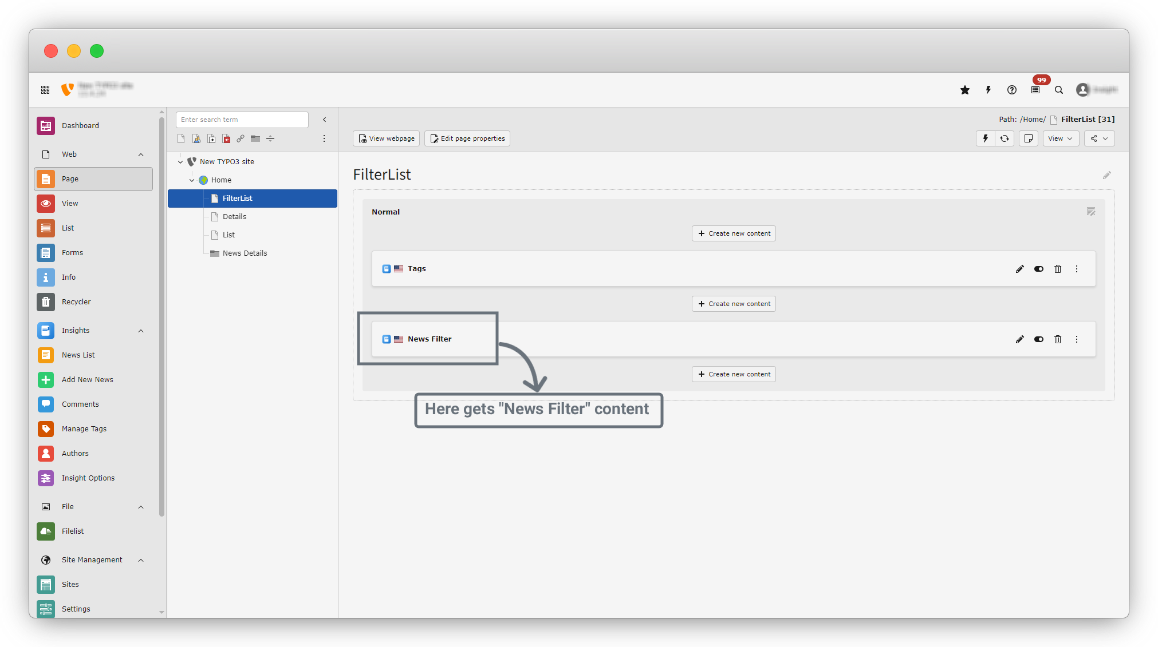1158x647 pixels.
Task: Click the page tree search field
Action: pyautogui.click(x=242, y=120)
